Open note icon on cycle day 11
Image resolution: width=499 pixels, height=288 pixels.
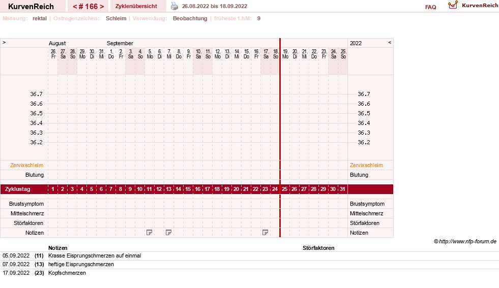click(x=149, y=233)
